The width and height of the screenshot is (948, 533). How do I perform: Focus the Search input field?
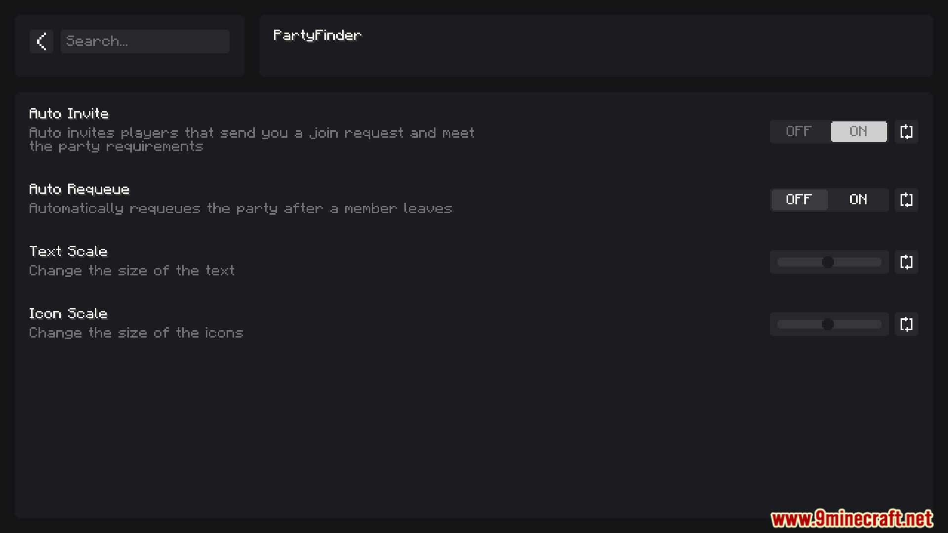click(x=145, y=41)
